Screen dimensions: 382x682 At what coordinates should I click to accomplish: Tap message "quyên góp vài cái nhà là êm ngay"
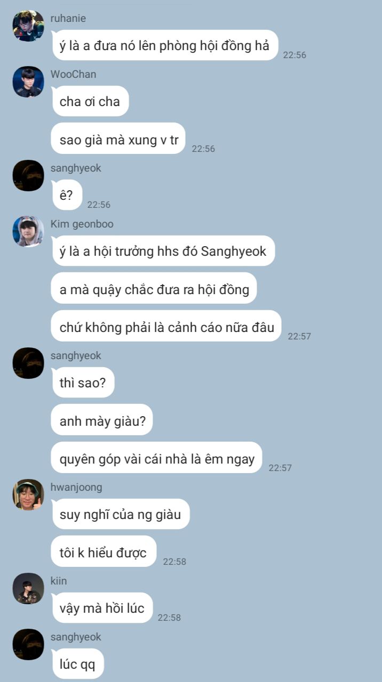click(157, 458)
